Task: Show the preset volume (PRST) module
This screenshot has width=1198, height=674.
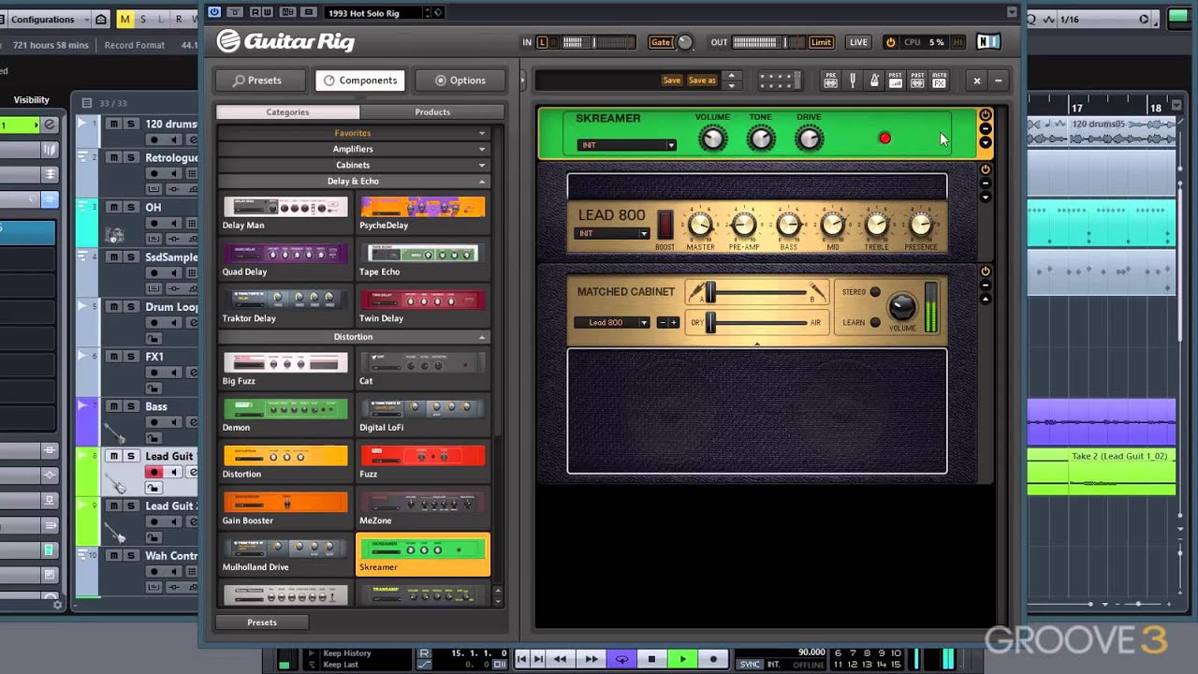Action: tap(896, 81)
